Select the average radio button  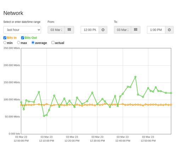(x=33, y=43)
